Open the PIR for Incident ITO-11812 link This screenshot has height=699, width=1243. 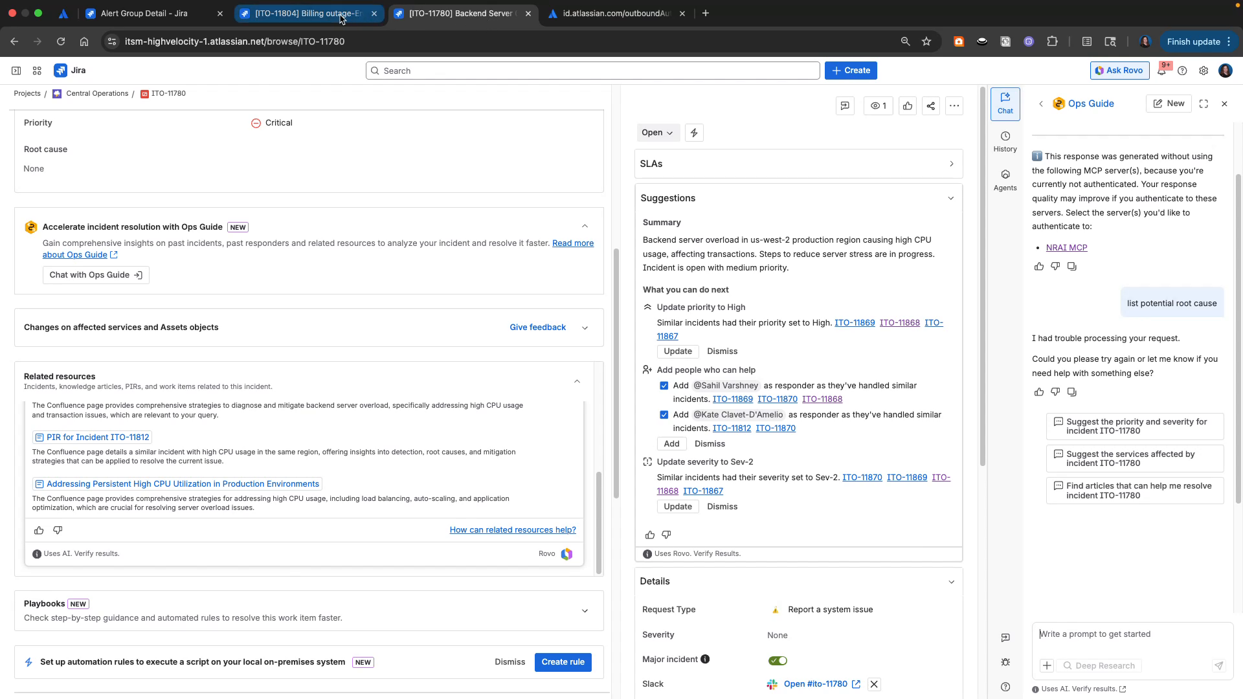point(97,437)
